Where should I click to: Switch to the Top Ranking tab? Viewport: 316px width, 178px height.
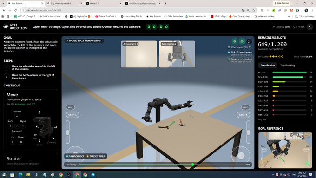(287, 66)
